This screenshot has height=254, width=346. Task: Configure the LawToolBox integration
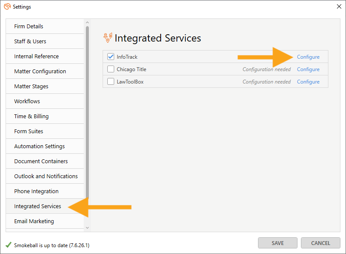coord(308,81)
